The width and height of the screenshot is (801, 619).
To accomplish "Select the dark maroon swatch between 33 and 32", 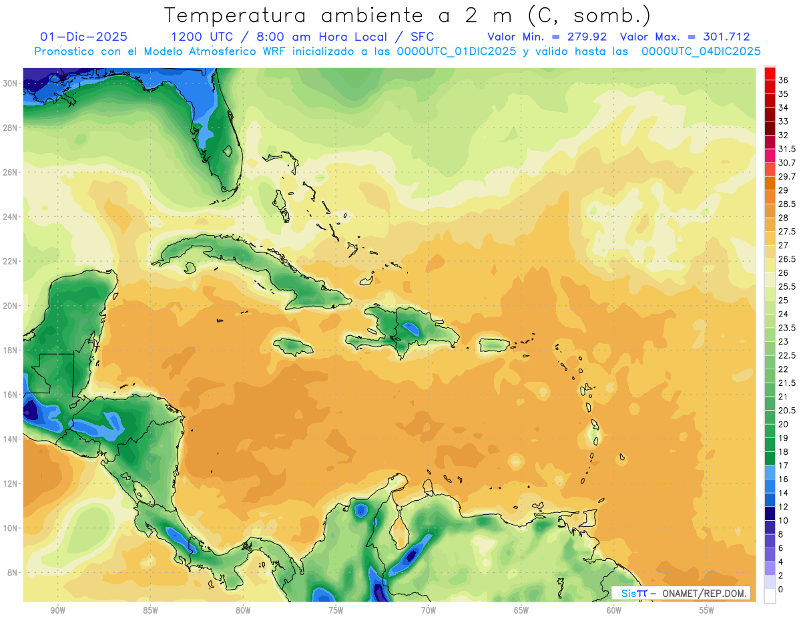I will [770, 128].
